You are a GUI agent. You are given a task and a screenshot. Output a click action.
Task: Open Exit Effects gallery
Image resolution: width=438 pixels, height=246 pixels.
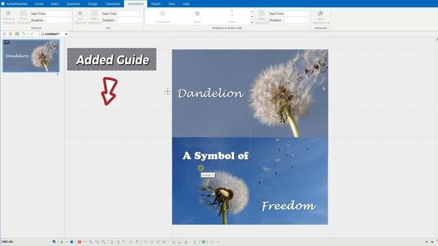click(x=80, y=17)
